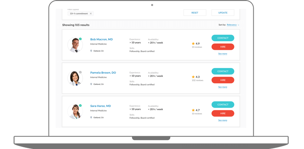
Task: Click Bob Macron's profile photo
Action: [x=75, y=45]
